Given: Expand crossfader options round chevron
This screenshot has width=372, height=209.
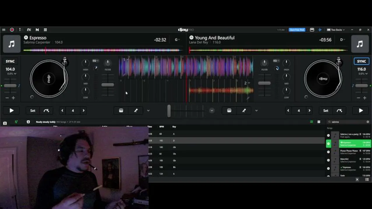Looking at the screenshot, I should point(212,111).
